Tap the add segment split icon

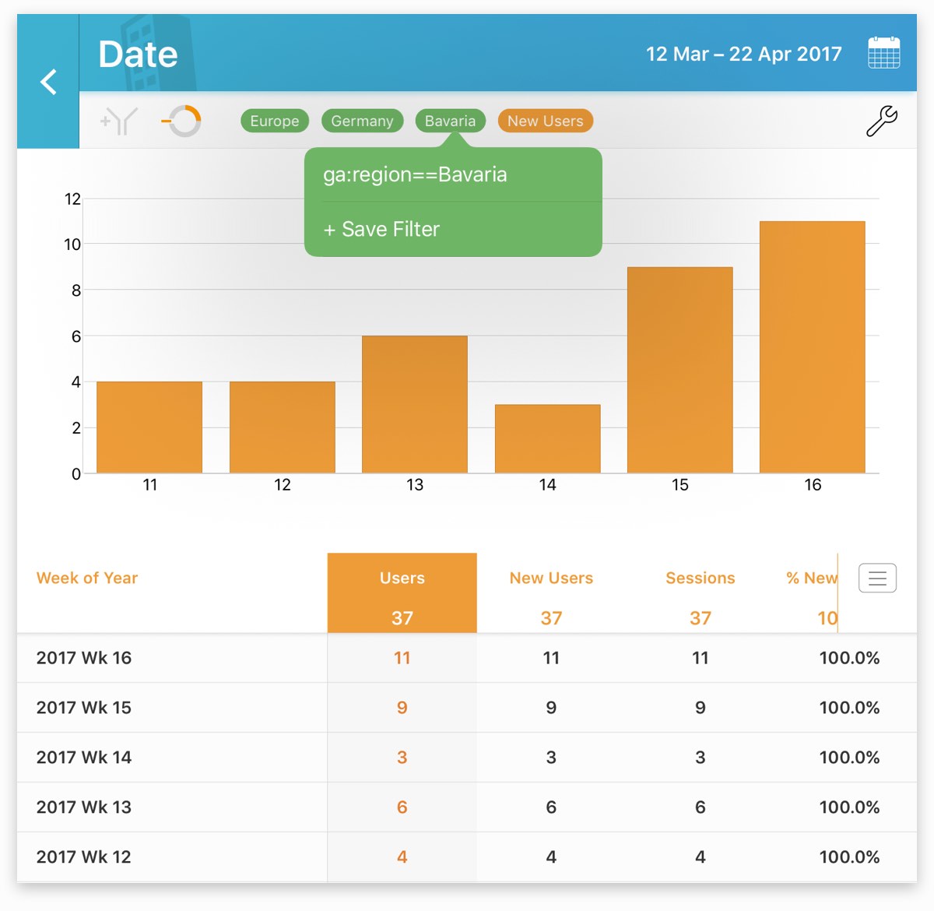(x=118, y=121)
